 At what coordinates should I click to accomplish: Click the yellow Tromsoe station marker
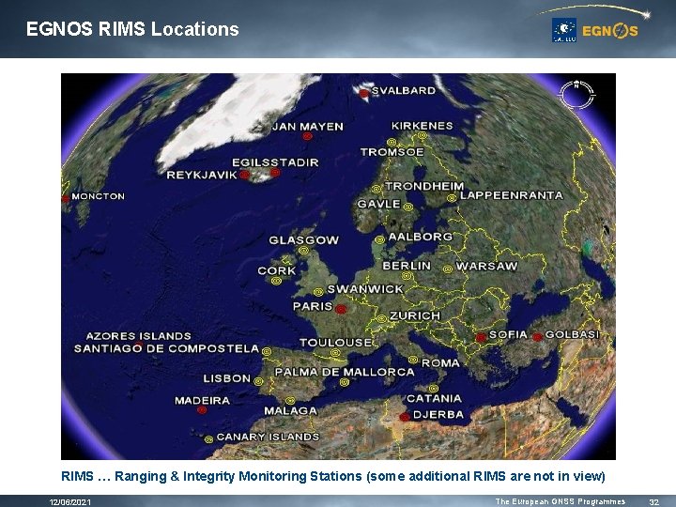[x=391, y=143]
